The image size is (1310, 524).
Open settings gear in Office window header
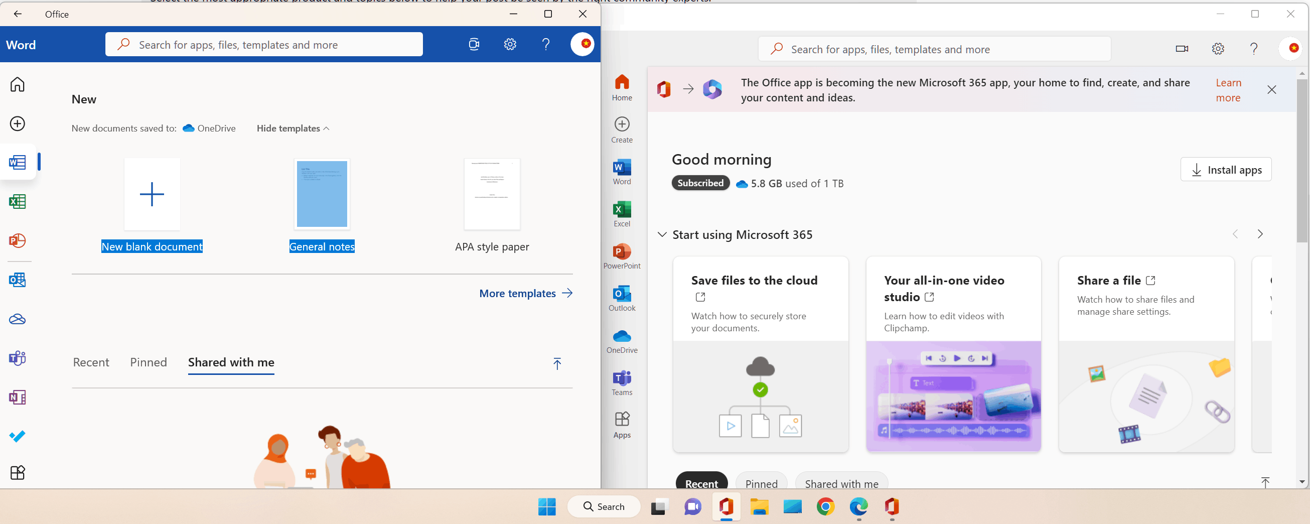click(510, 44)
